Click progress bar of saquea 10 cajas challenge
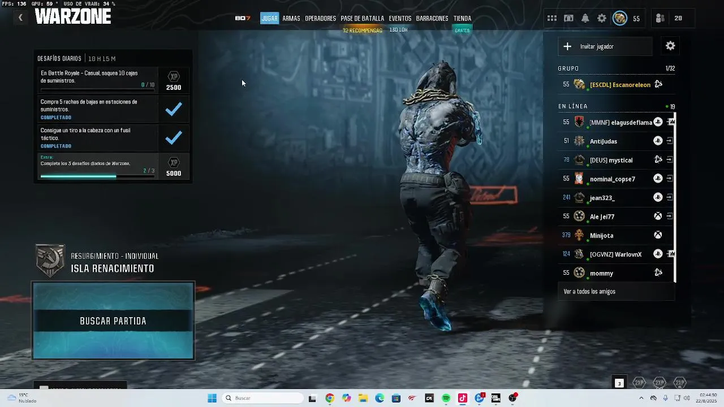The height and width of the screenshot is (407, 724). tap(97, 90)
